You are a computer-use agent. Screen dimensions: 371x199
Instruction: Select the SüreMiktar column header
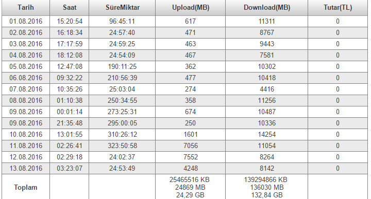[122, 8]
